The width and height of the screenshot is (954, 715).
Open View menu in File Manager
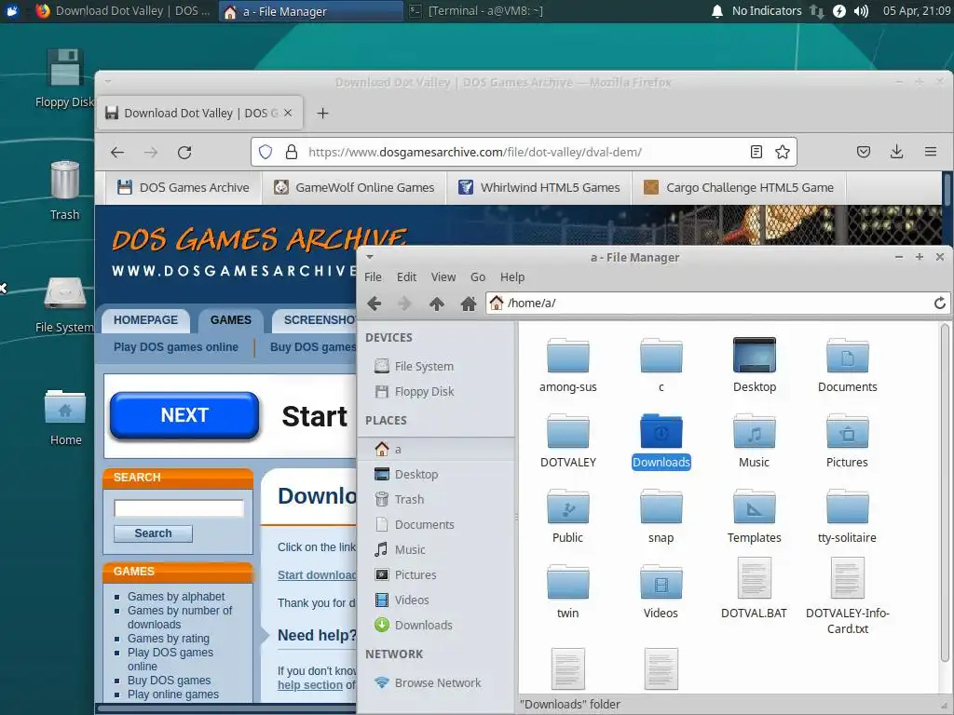[x=443, y=277]
